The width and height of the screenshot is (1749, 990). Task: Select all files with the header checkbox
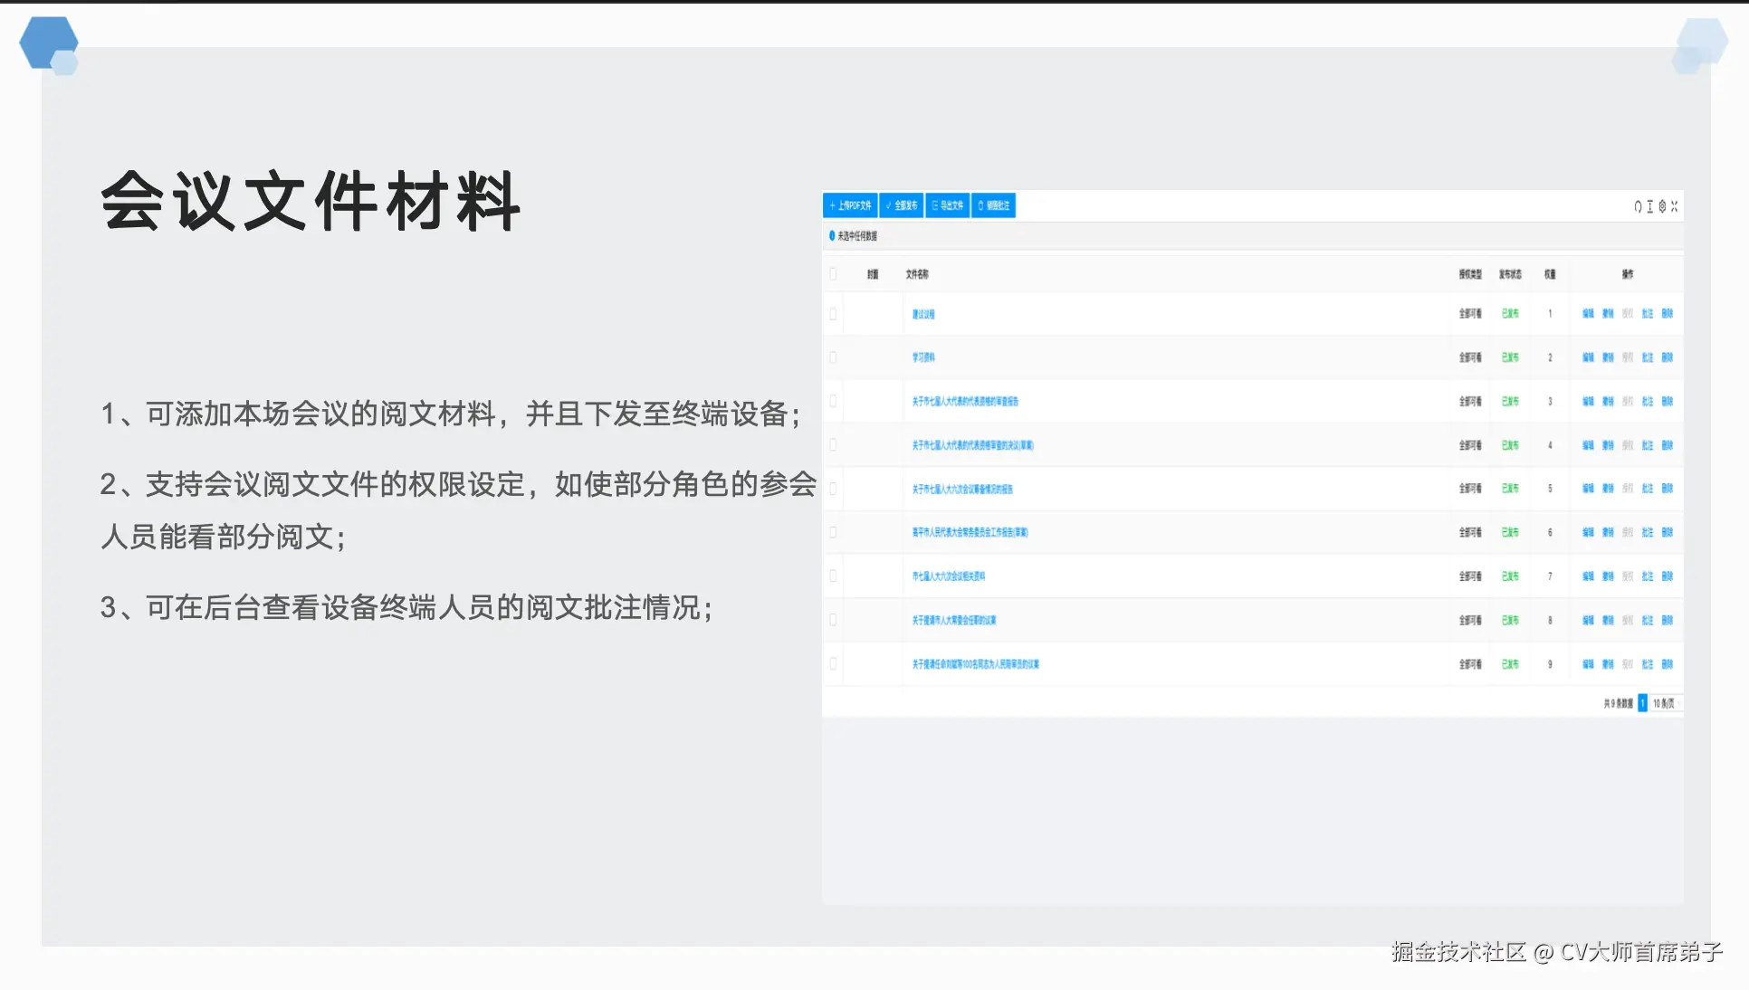click(834, 274)
